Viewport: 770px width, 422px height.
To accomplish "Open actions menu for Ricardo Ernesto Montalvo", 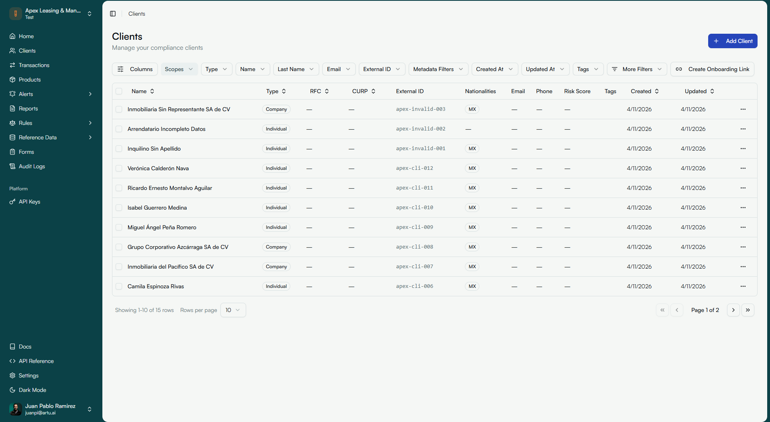I will pyautogui.click(x=743, y=188).
